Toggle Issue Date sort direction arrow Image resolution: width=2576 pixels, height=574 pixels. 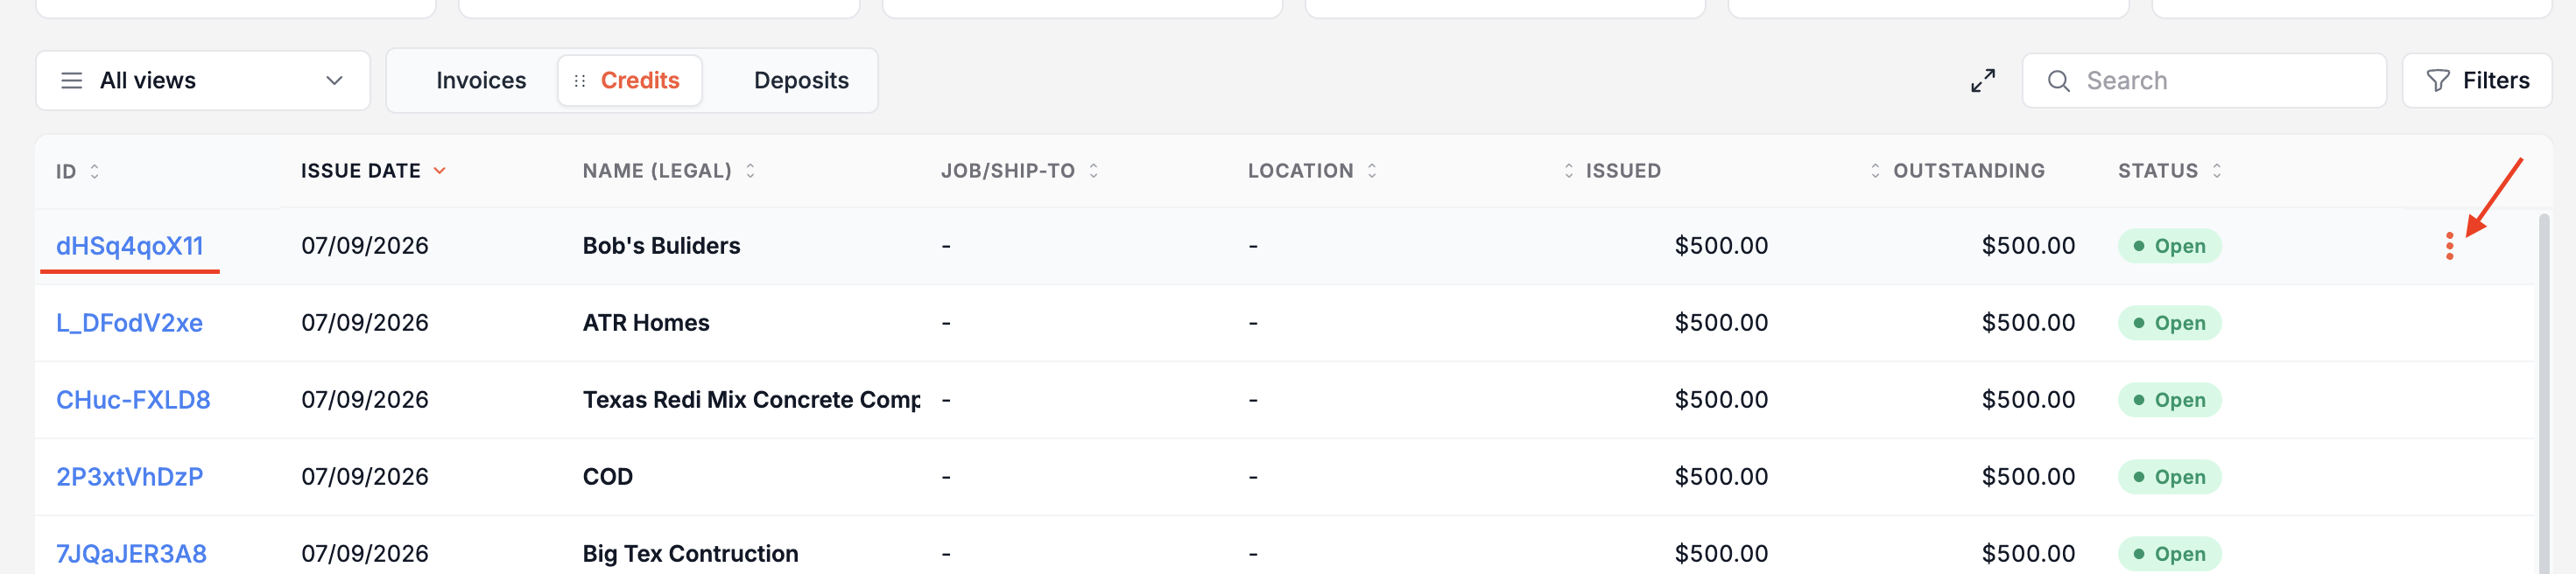(439, 171)
